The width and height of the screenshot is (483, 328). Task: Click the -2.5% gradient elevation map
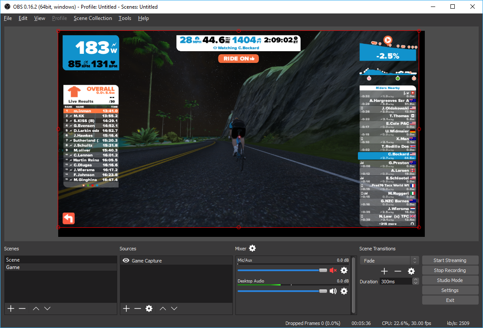(388, 52)
